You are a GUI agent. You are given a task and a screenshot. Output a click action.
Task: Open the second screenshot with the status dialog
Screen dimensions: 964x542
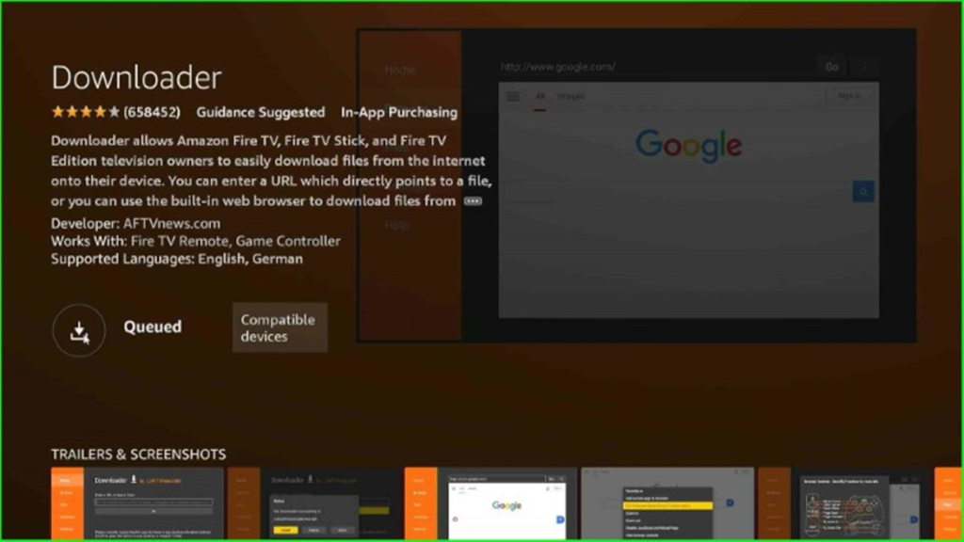[314, 503]
